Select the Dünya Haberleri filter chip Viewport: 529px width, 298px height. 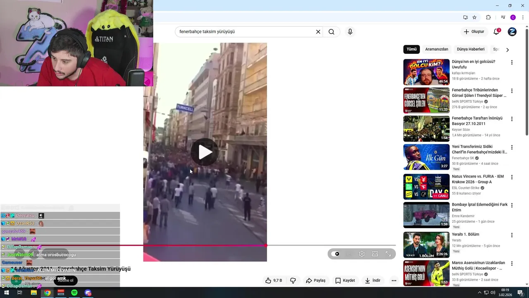pyautogui.click(x=471, y=49)
